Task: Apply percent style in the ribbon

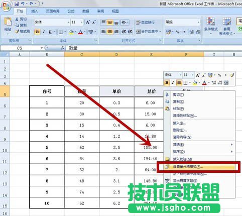Action: [x=177, y=32]
